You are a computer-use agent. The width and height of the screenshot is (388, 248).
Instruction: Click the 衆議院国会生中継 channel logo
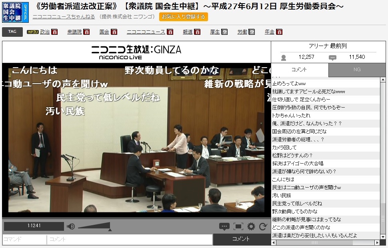[x=15, y=12]
